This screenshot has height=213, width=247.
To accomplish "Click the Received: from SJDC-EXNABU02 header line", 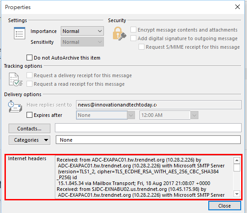I will [x=131, y=189].
